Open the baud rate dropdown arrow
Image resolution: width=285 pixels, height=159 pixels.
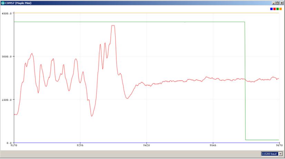(x=280, y=154)
